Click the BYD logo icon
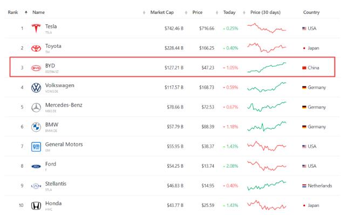 pos(37,68)
